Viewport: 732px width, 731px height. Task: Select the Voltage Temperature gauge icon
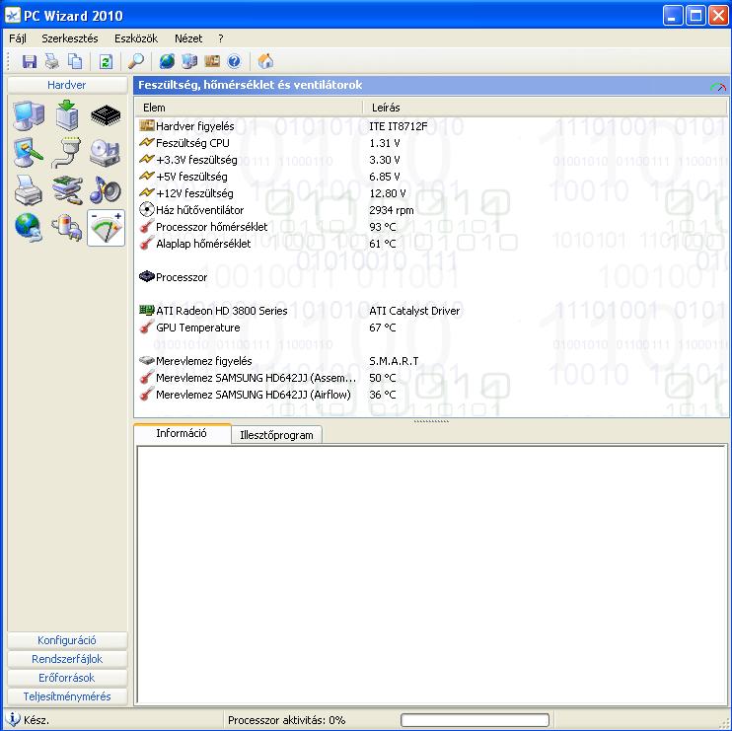(x=106, y=228)
